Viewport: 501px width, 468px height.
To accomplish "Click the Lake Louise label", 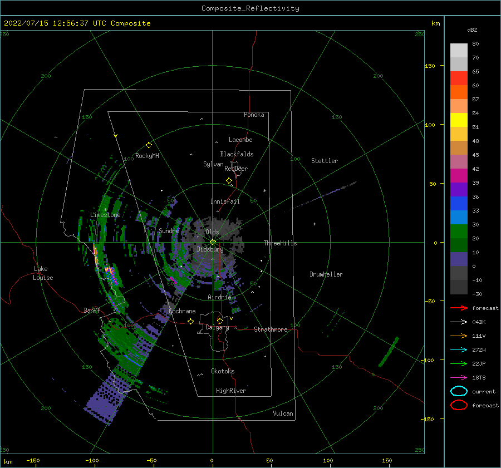I will click(x=43, y=273).
